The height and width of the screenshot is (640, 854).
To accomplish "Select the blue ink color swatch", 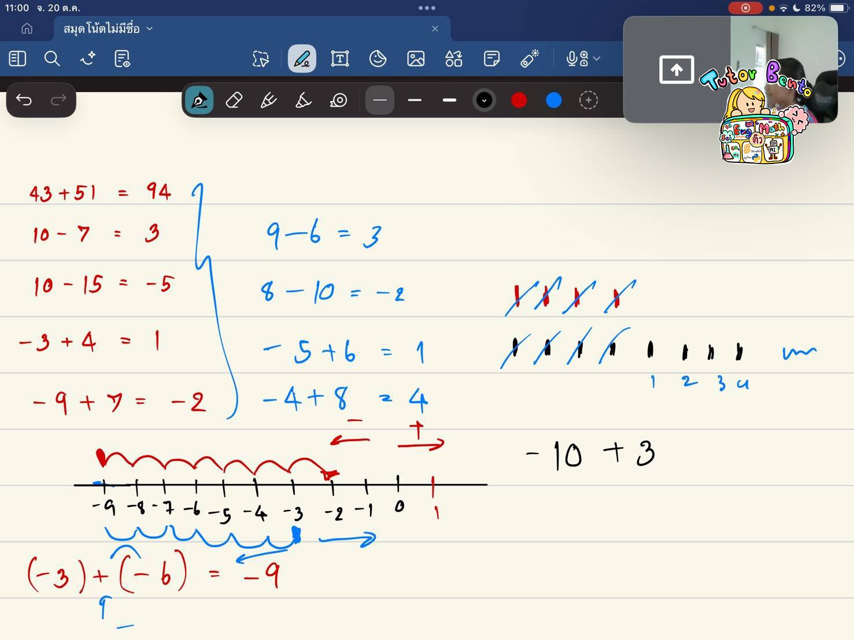I will click(x=553, y=100).
